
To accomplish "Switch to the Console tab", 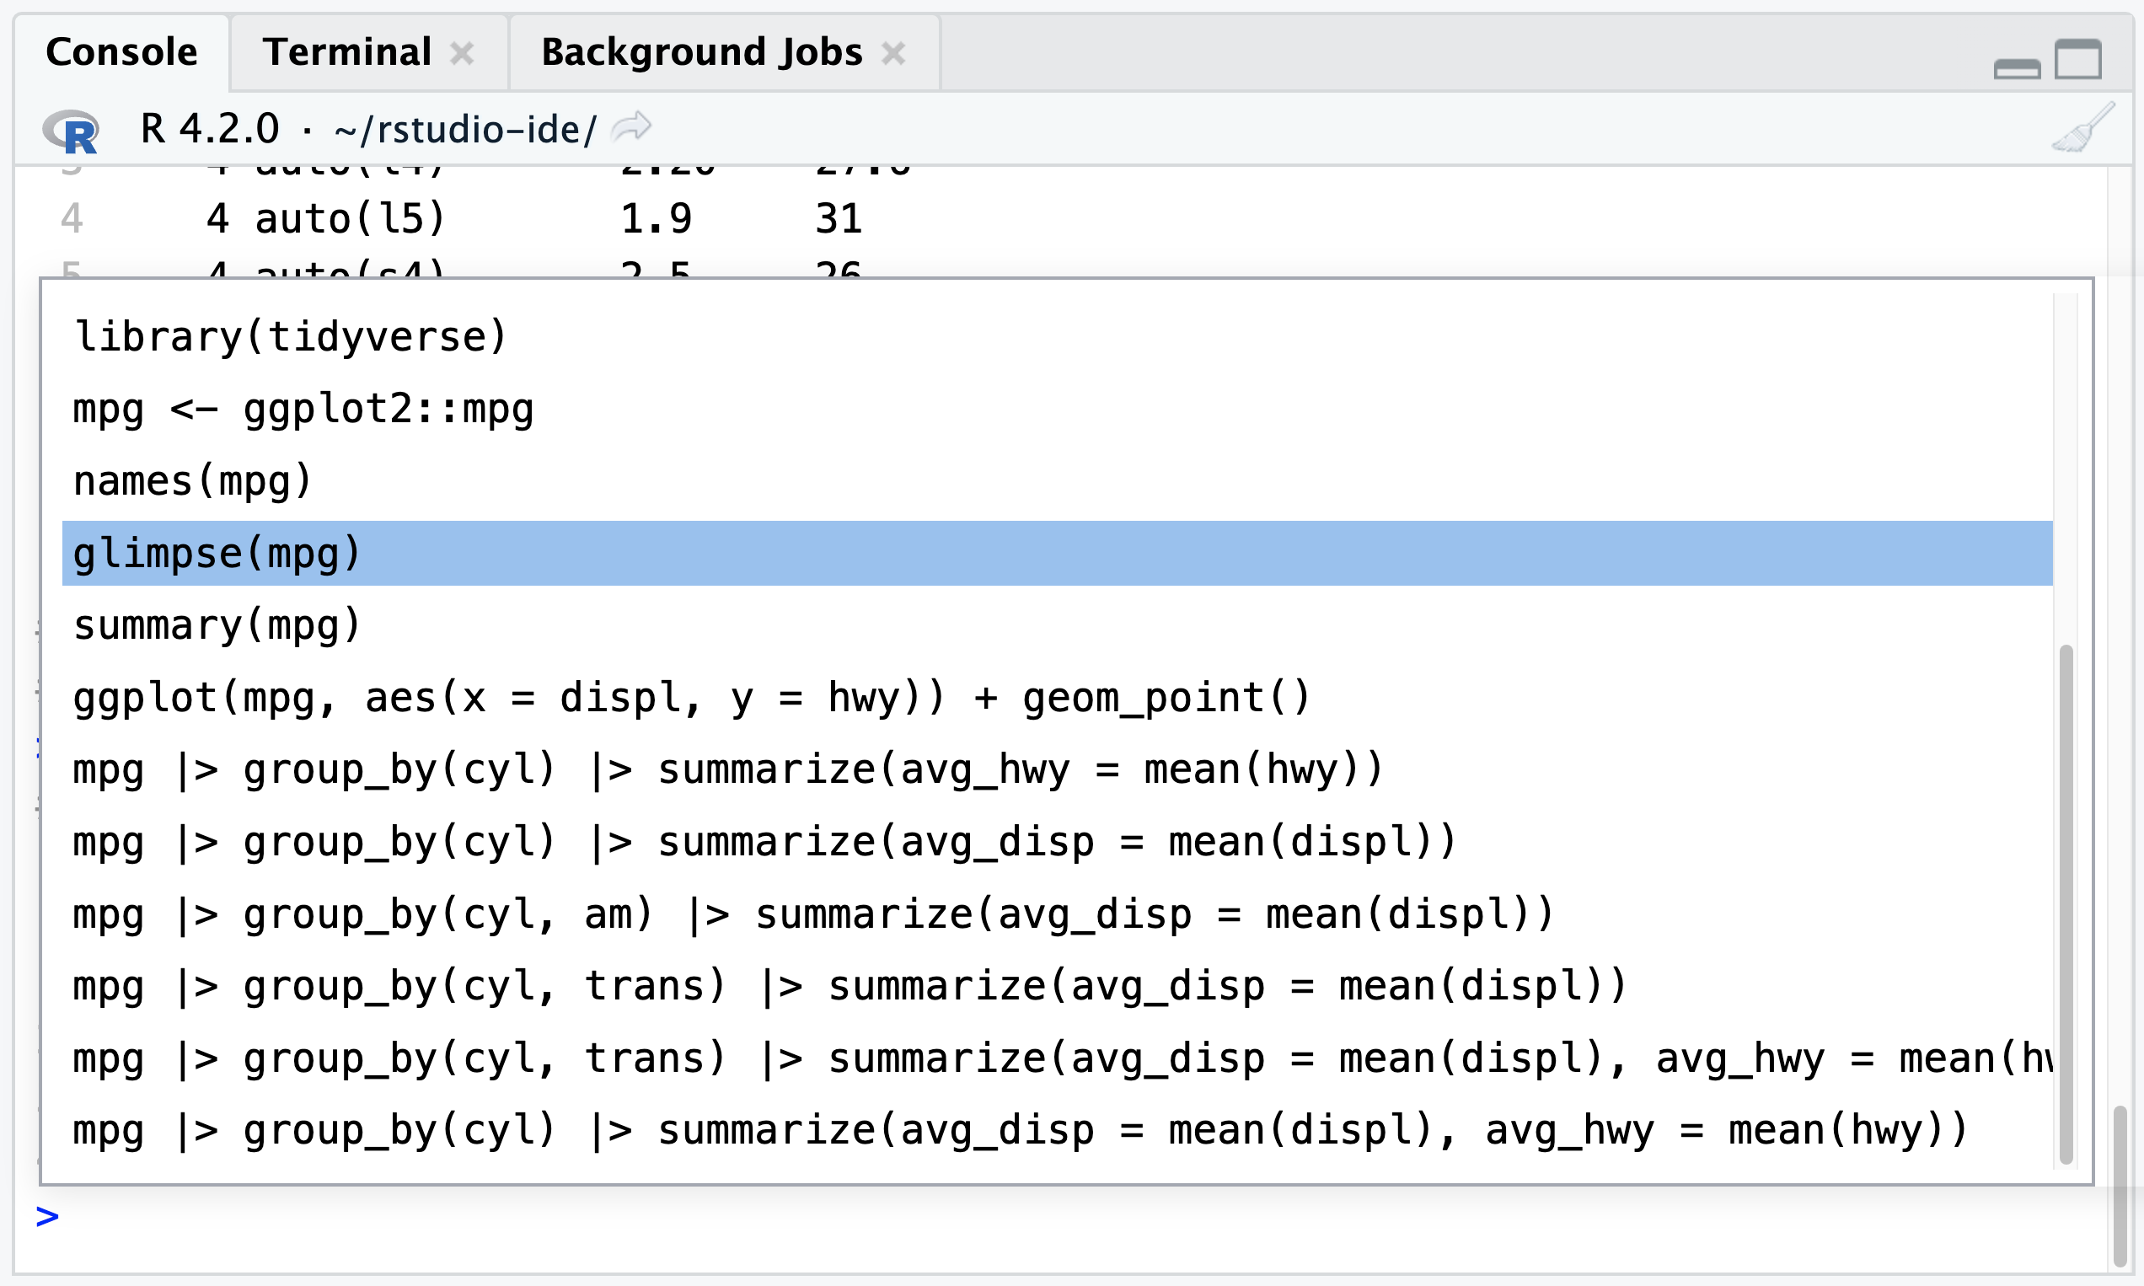I will click(121, 52).
